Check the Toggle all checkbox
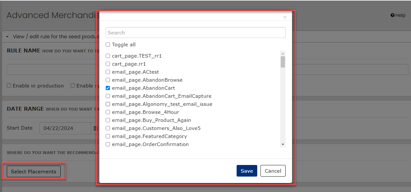 point(108,44)
